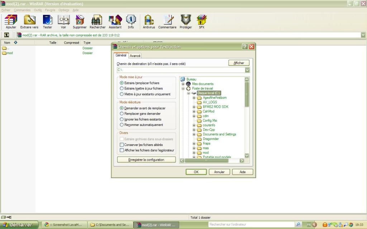Viewport: 367px width, 229px height.
Task: Select Extraire/remplacer fichiers option
Action: pos(121,83)
